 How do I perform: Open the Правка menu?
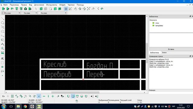click(24, 5)
